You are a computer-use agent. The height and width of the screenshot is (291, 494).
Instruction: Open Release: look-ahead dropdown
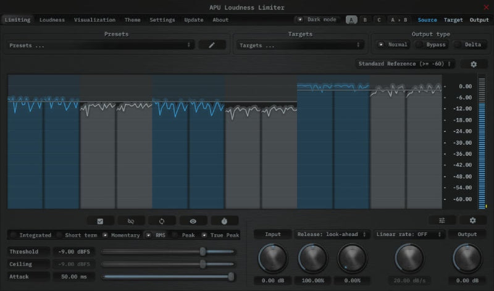(x=332, y=234)
